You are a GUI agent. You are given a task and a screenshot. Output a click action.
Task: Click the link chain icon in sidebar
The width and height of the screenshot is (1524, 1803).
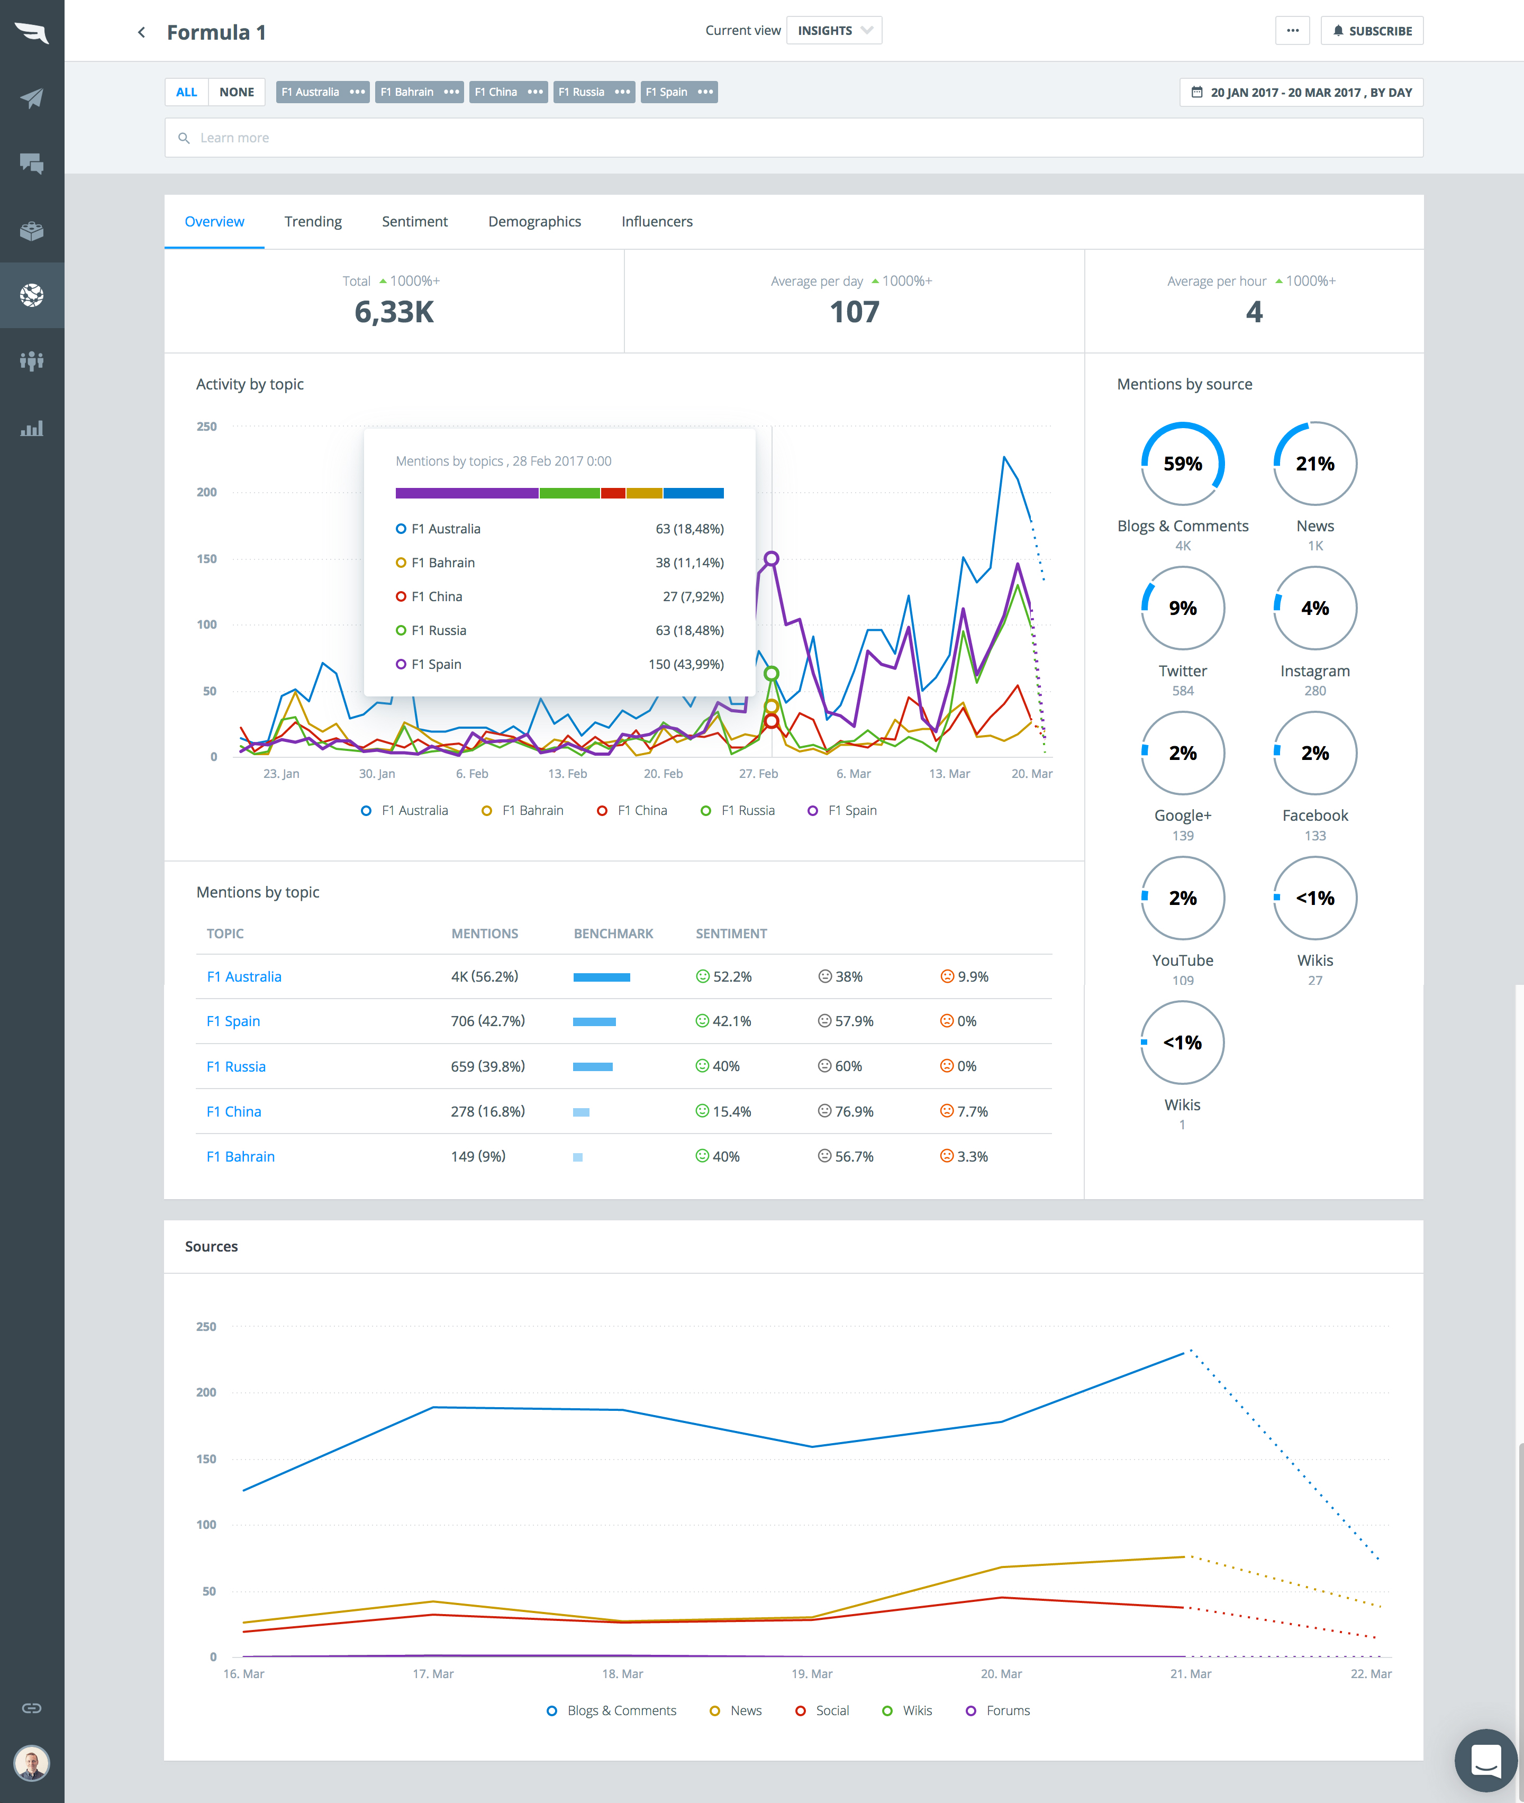(32, 1707)
